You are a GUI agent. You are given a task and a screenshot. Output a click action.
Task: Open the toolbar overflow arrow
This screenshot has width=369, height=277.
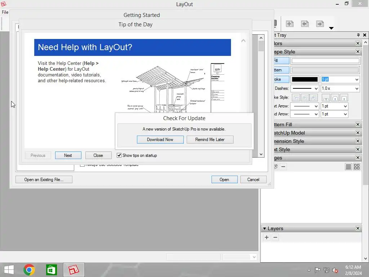[331, 28]
